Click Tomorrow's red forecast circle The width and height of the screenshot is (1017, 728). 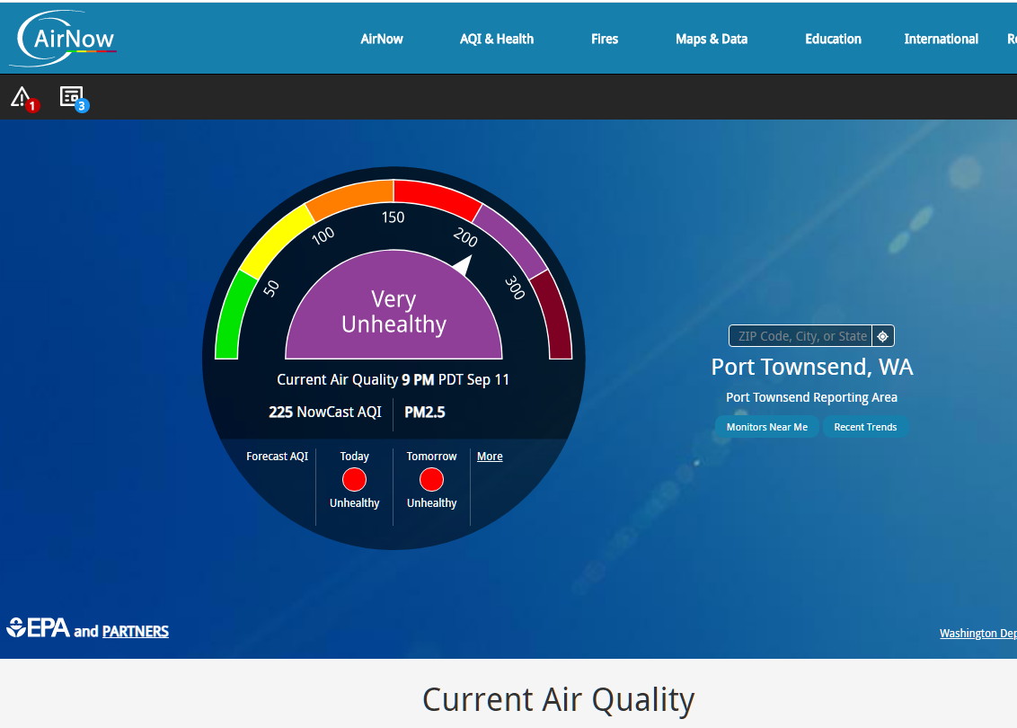(431, 479)
